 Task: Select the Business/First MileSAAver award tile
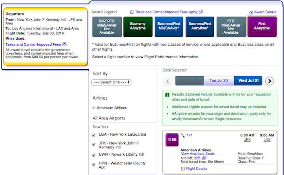(x=169, y=27)
